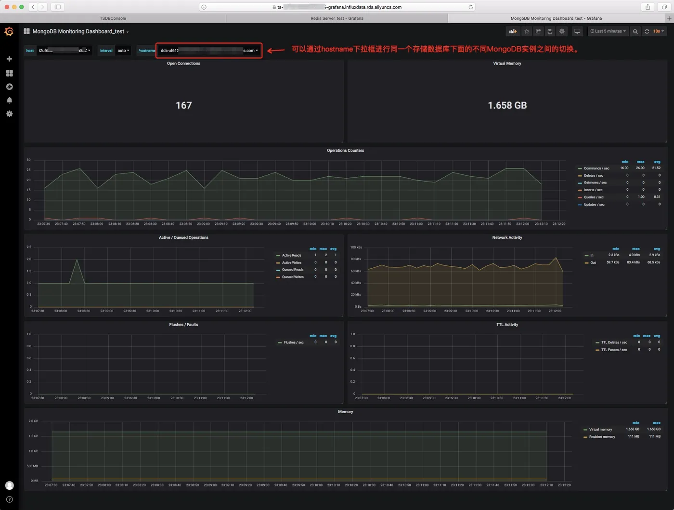This screenshot has width=674, height=510.
Task: Toggle the Safari sidebar
Action: (57, 7)
